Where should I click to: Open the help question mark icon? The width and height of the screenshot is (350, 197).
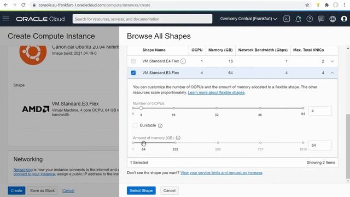click(x=310, y=19)
